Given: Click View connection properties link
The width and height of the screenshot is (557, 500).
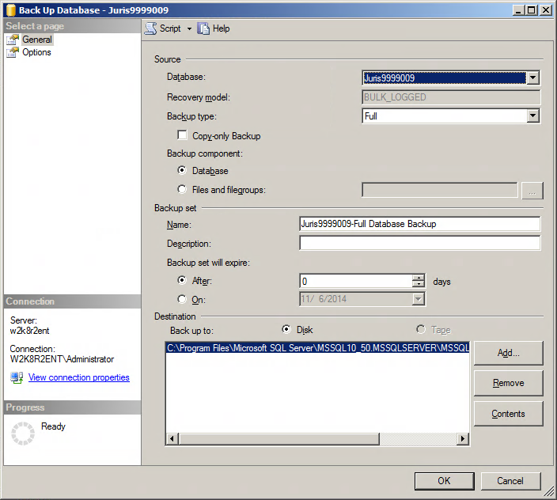Looking at the screenshot, I should 78,378.
